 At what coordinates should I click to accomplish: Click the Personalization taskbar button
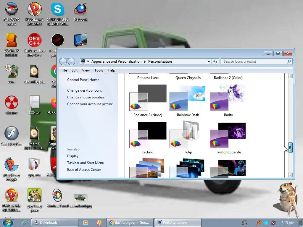178,223
